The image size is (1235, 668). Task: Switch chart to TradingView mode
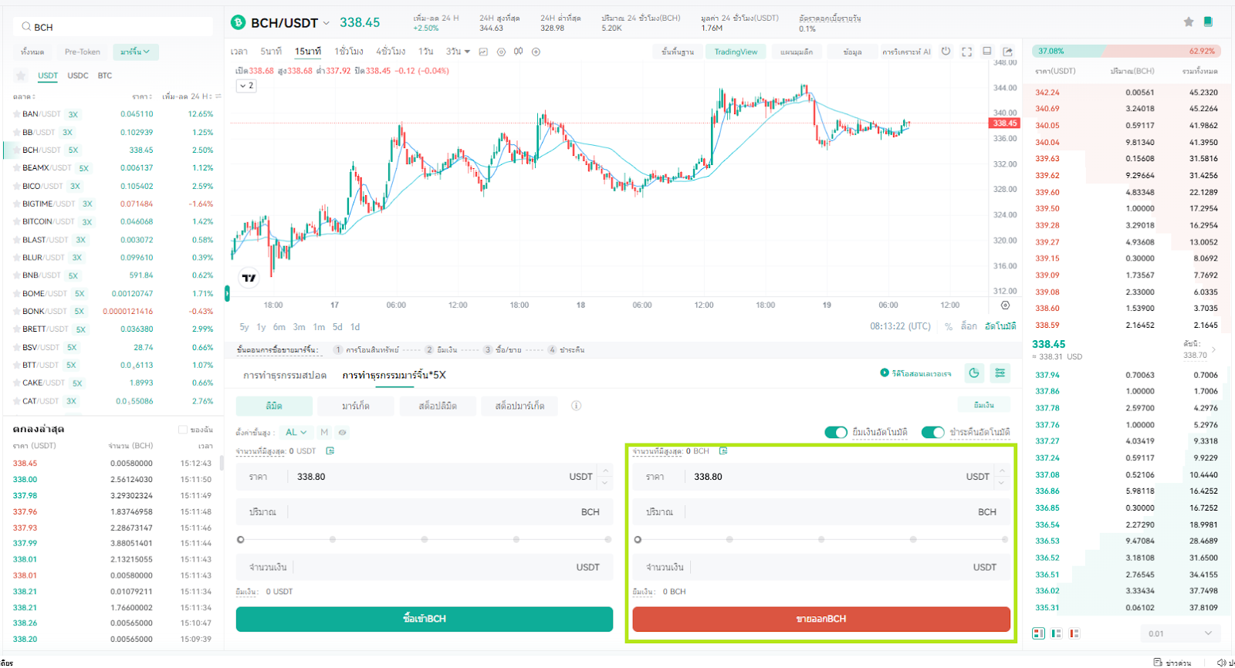click(736, 52)
